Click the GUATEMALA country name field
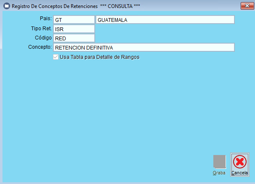The width and height of the screenshot is (255, 184). 165,20
